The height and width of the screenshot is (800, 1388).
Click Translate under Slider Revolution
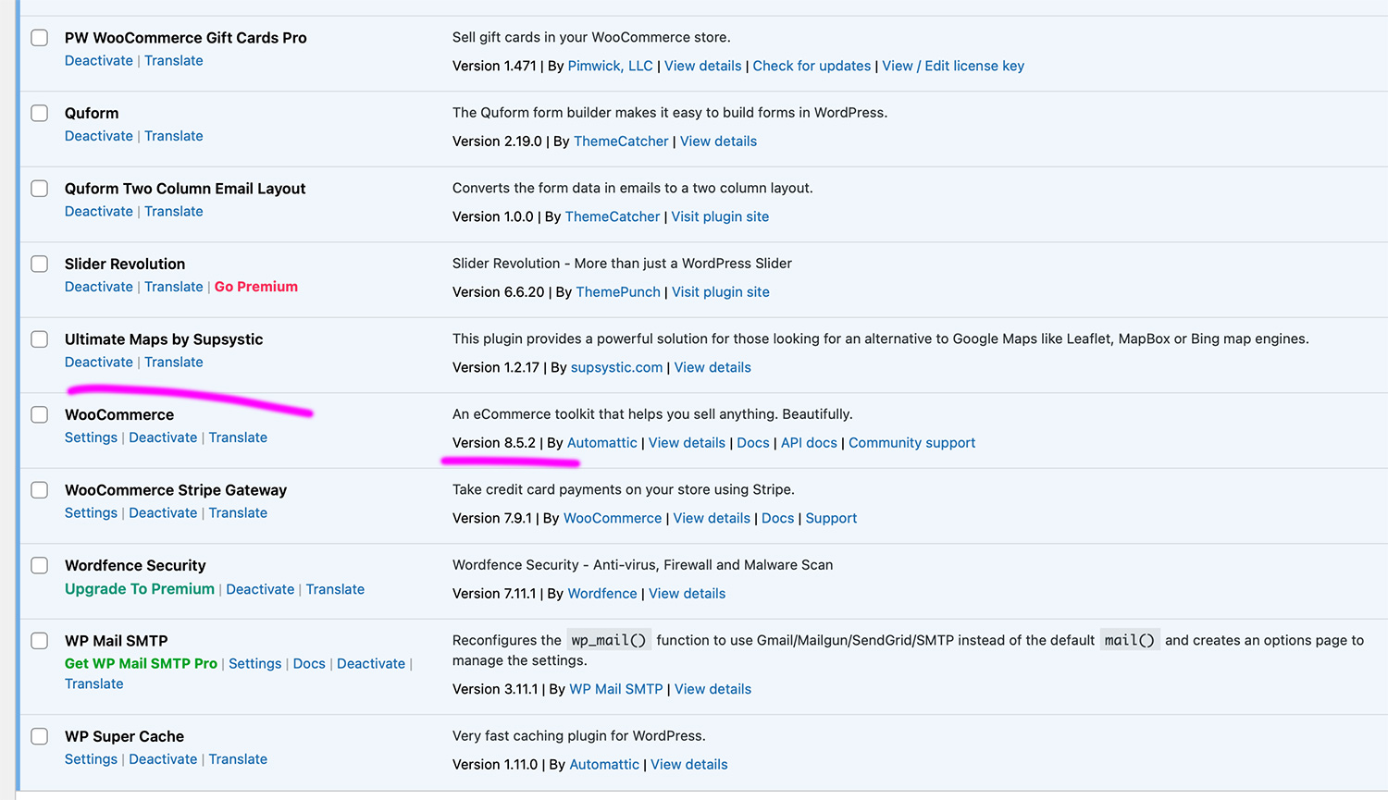pos(174,287)
